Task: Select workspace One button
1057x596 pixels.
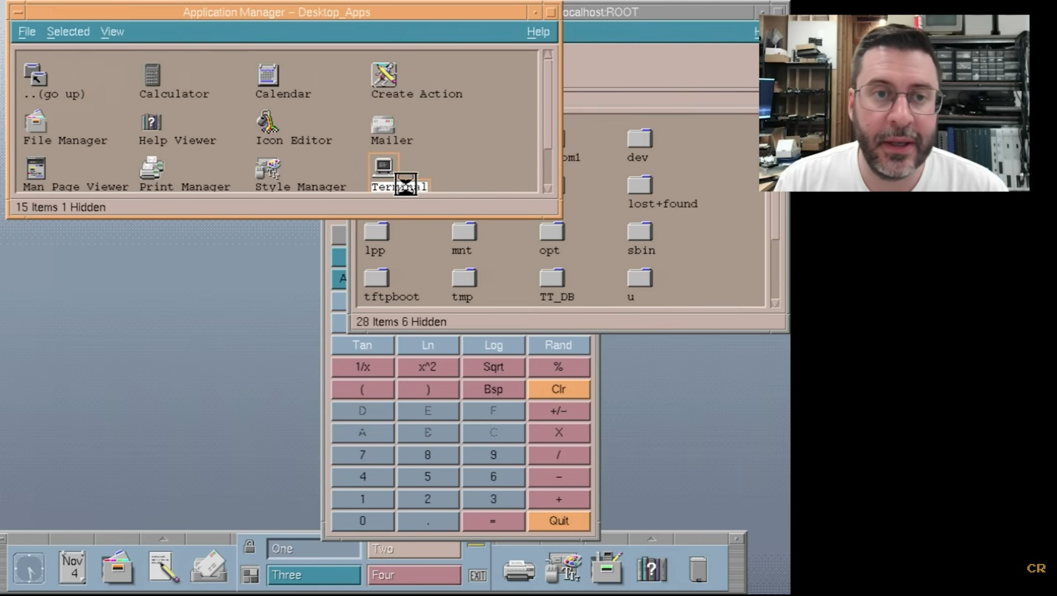Action: click(x=314, y=549)
